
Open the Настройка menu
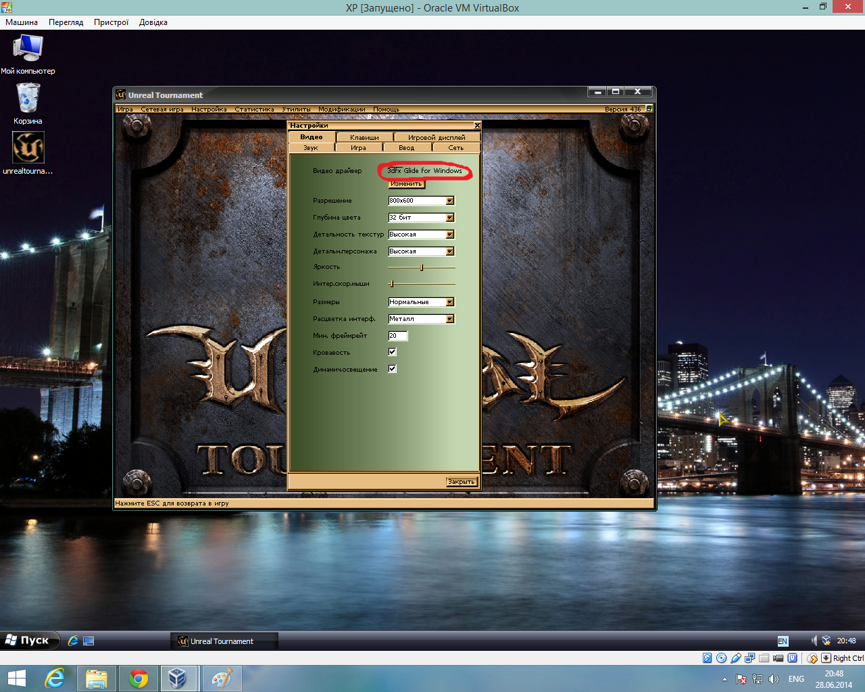[209, 109]
